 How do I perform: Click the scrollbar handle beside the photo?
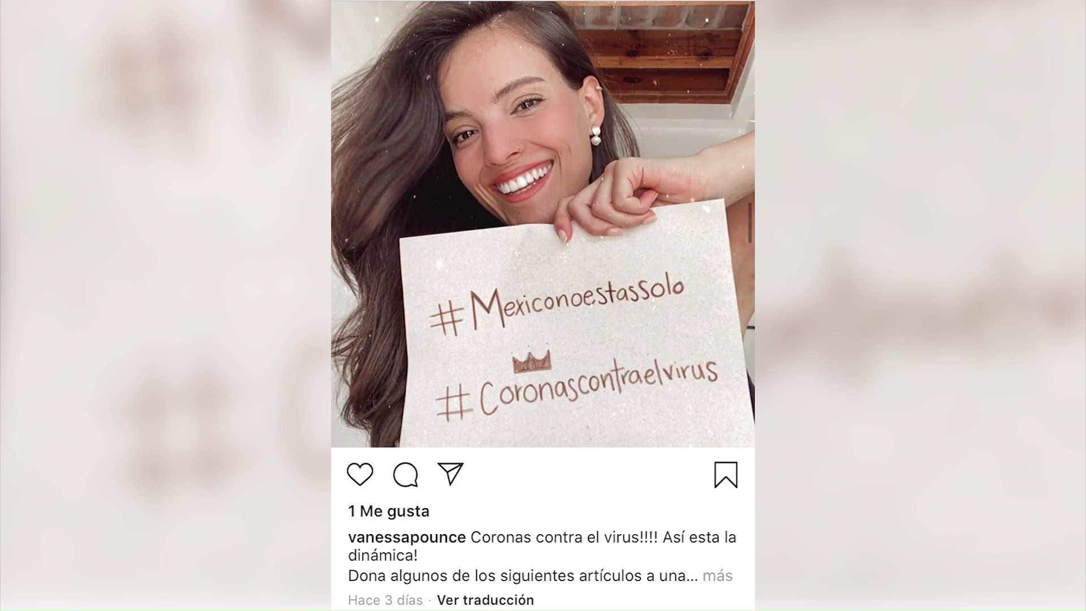750,223
